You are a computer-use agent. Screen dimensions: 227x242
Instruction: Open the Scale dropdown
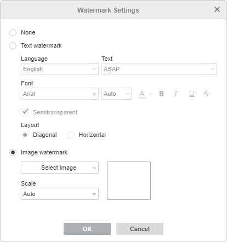point(60,194)
